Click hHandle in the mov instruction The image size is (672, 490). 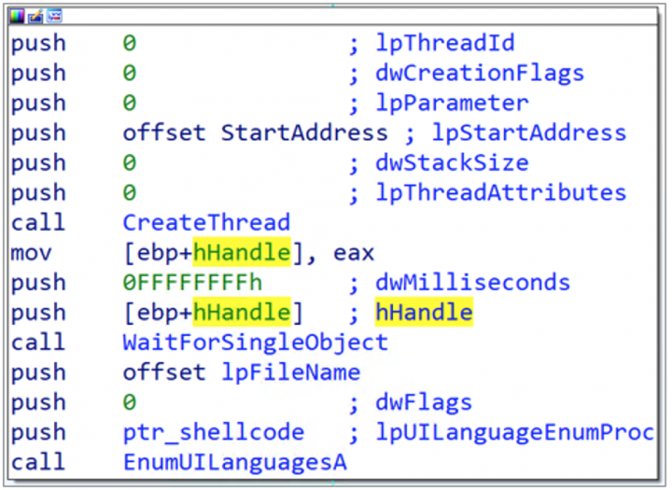click(x=242, y=252)
